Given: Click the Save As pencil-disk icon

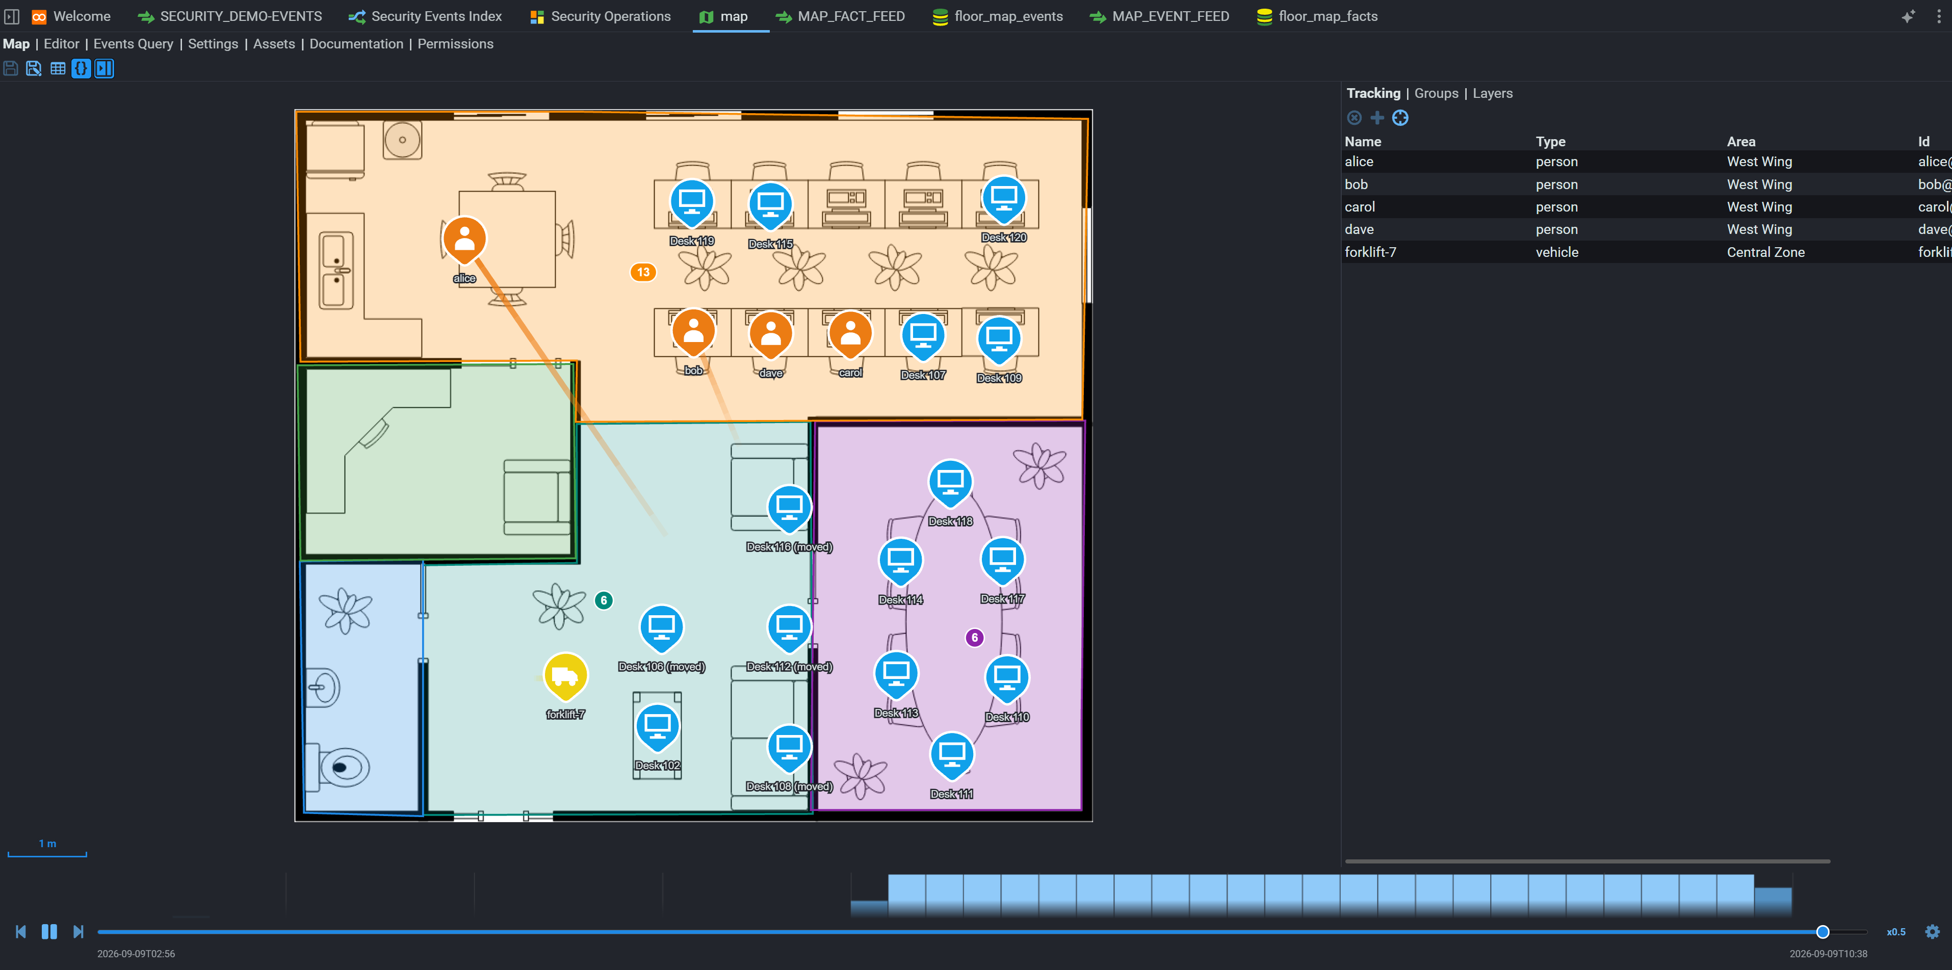Looking at the screenshot, I should [x=33, y=68].
